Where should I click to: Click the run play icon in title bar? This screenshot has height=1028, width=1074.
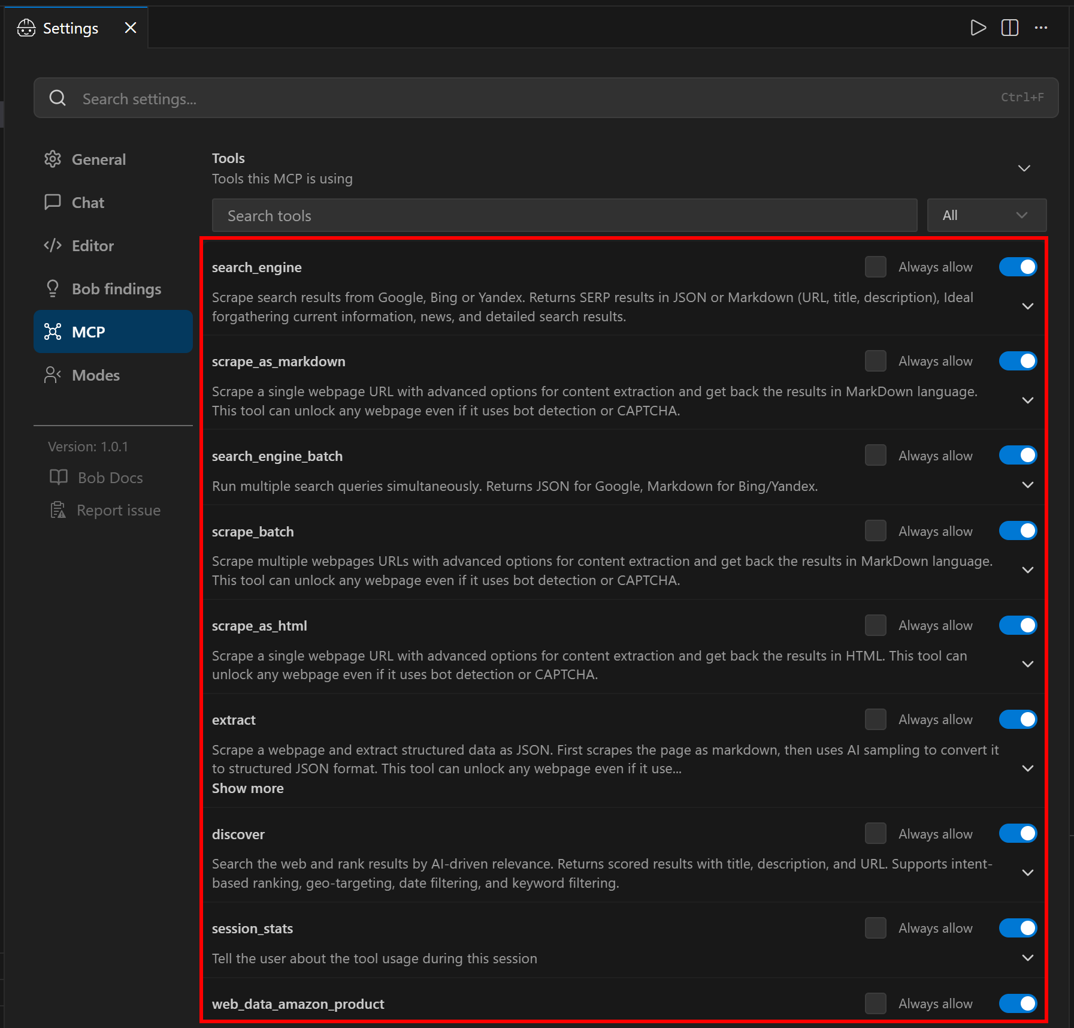pos(978,28)
